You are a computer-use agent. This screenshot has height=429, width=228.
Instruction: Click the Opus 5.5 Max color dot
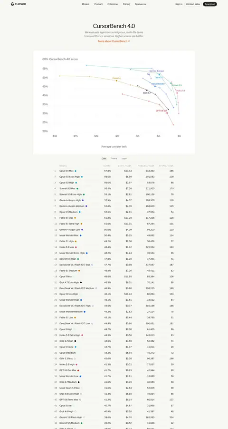[x=76, y=171]
